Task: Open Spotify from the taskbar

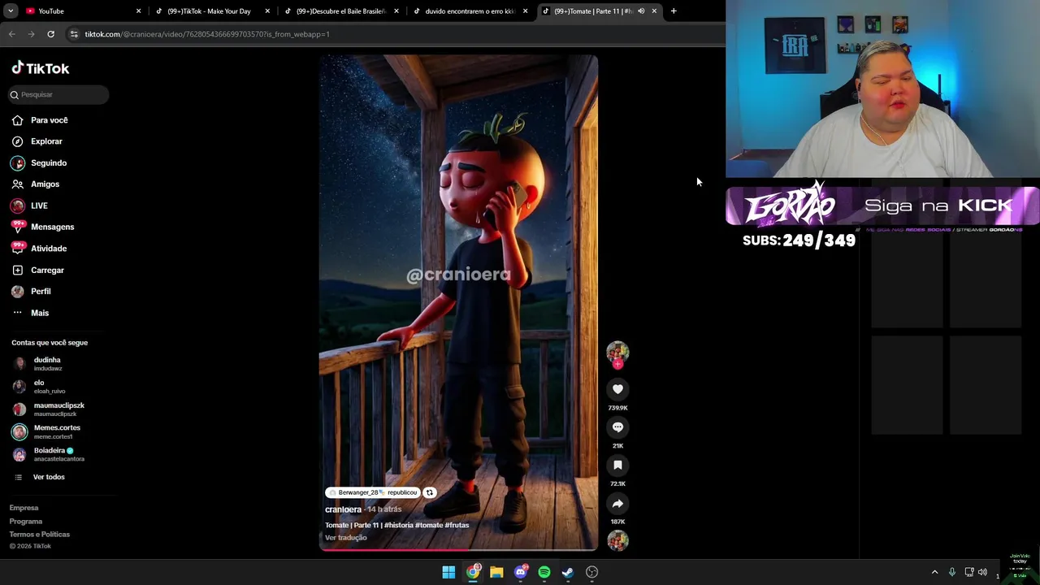Action: tap(544, 572)
